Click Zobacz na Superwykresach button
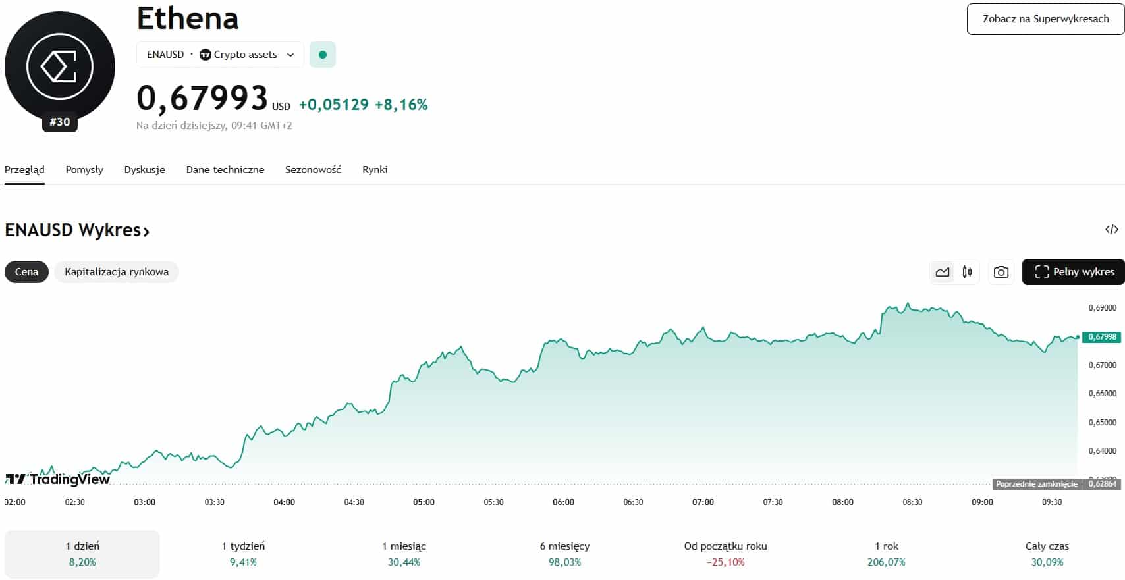The height and width of the screenshot is (580, 1125). pos(1045,19)
